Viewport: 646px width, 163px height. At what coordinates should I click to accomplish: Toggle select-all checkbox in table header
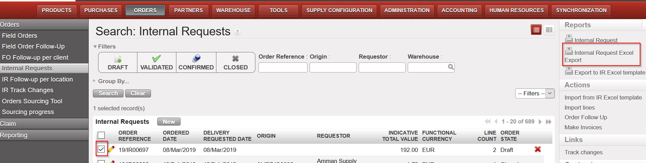pyautogui.click(x=101, y=135)
